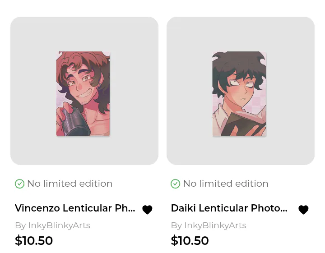Click green checkmark icon under Vincenzo card
Image resolution: width=325 pixels, height=253 pixels.
click(x=19, y=184)
